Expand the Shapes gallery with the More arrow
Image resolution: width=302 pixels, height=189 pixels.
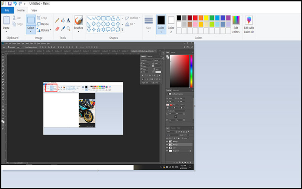122,30
